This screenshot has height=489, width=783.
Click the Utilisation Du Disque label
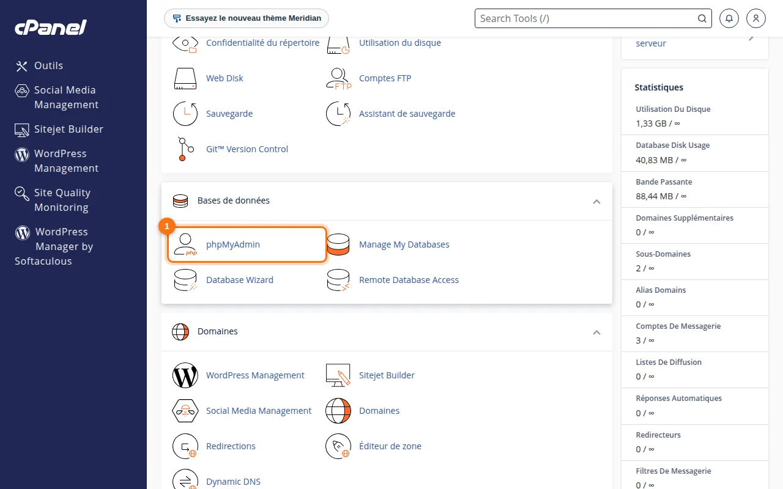pos(673,109)
